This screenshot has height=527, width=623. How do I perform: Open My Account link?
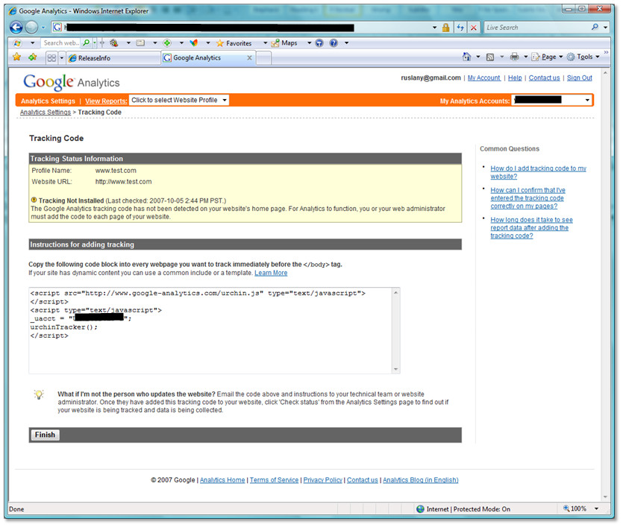483,78
